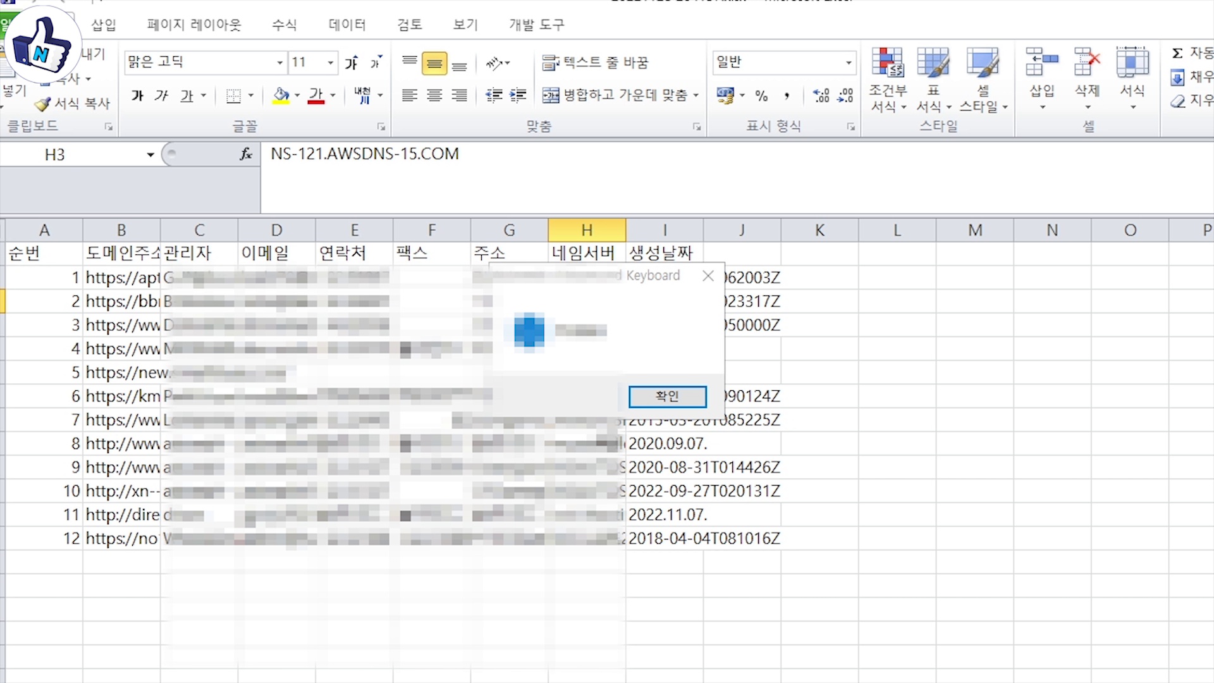Image resolution: width=1214 pixels, height=683 pixels.
Task: Close the Keyboard dialog with X
Action: (x=708, y=276)
